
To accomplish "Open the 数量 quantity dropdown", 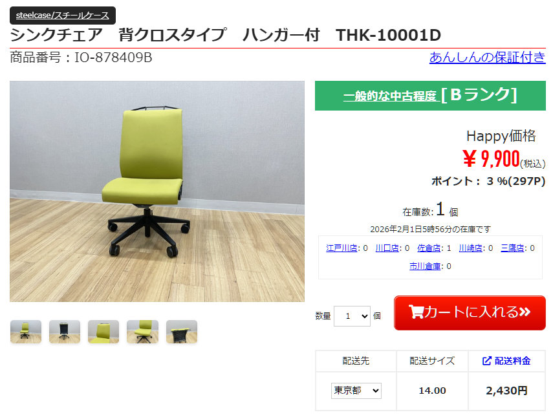I will 352,316.
